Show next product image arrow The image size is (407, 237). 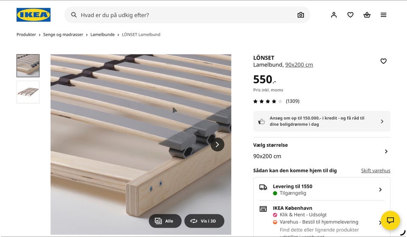point(217,144)
